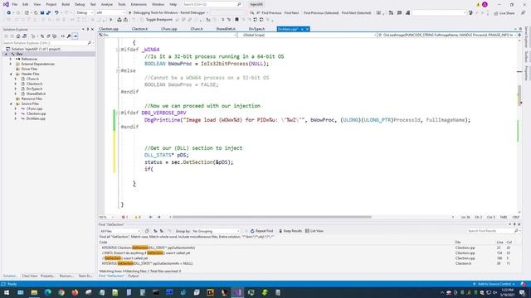Open the x64 platform dropdown
This screenshot has width=531, height=298.
click(110, 12)
